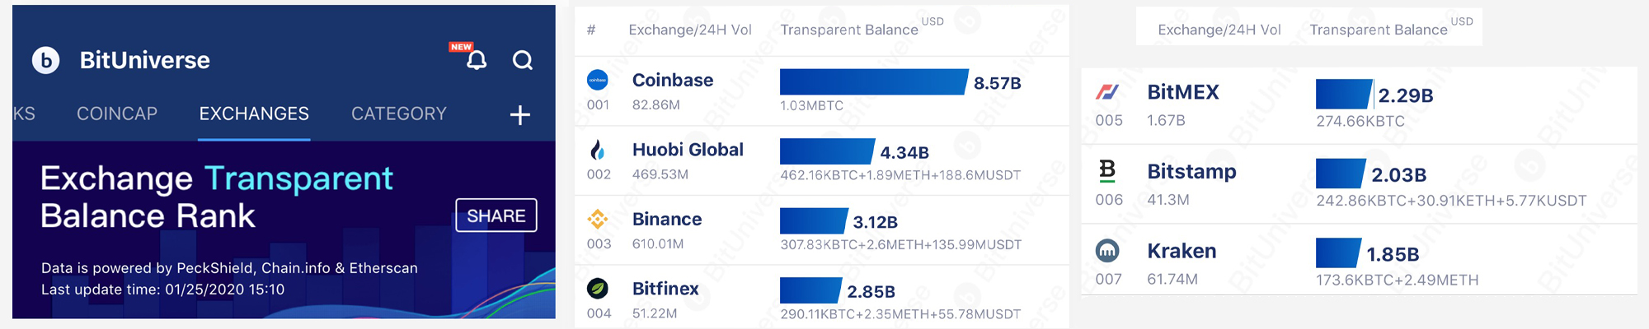Click Coinbase's 8.57B balance bar
The height and width of the screenshot is (329, 1649).
(x=872, y=81)
